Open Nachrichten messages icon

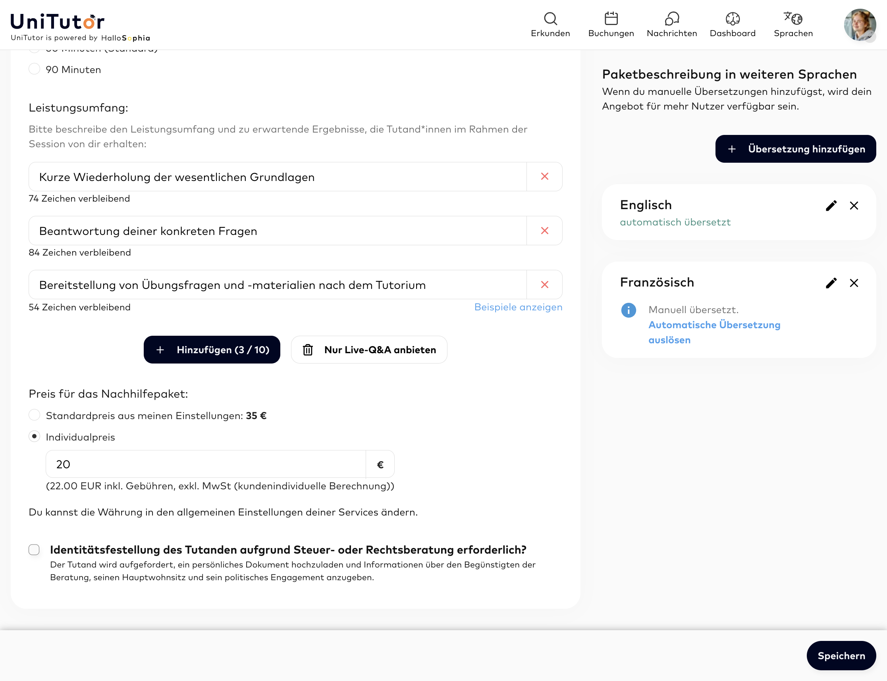click(x=672, y=19)
